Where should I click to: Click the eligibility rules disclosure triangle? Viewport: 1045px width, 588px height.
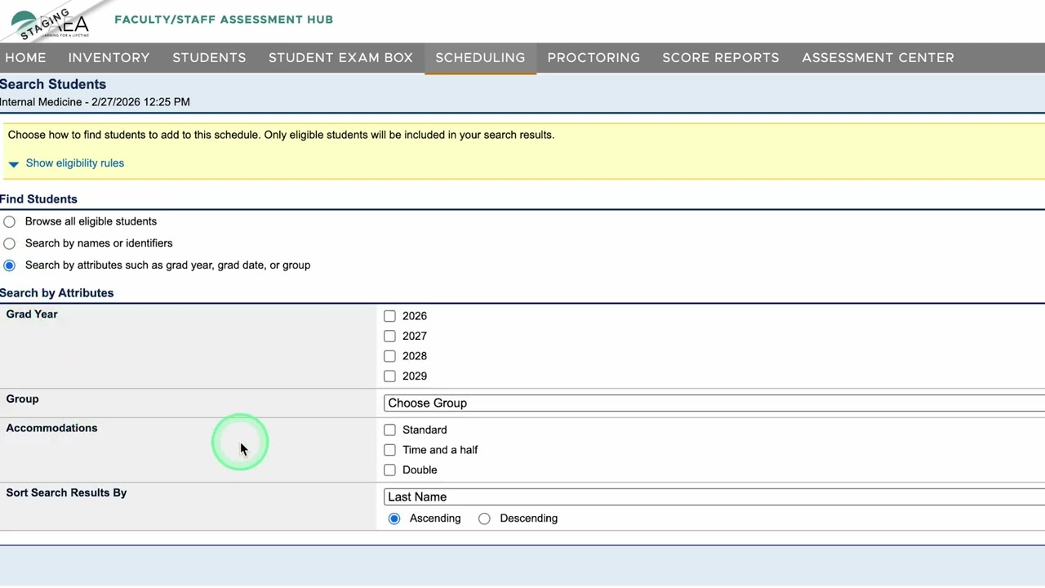(x=13, y=164)
